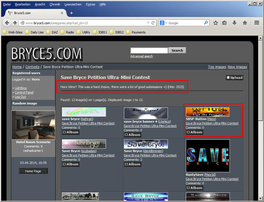Open the davidbrinnen Save Bryce thumbnail
The image size is (264, 202).
(146, 144)
